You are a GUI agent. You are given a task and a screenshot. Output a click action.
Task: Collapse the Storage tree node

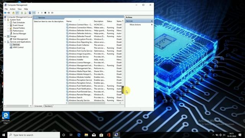click(x=5, y=36)
